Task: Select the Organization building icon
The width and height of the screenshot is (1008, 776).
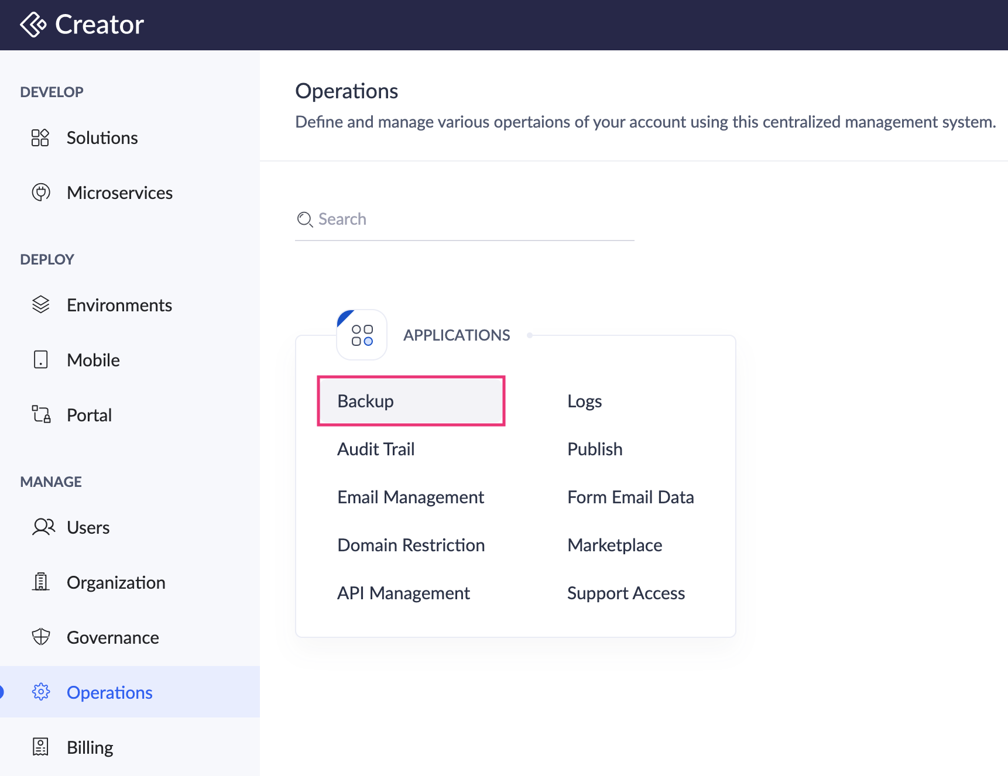Action: click(40, 582)
